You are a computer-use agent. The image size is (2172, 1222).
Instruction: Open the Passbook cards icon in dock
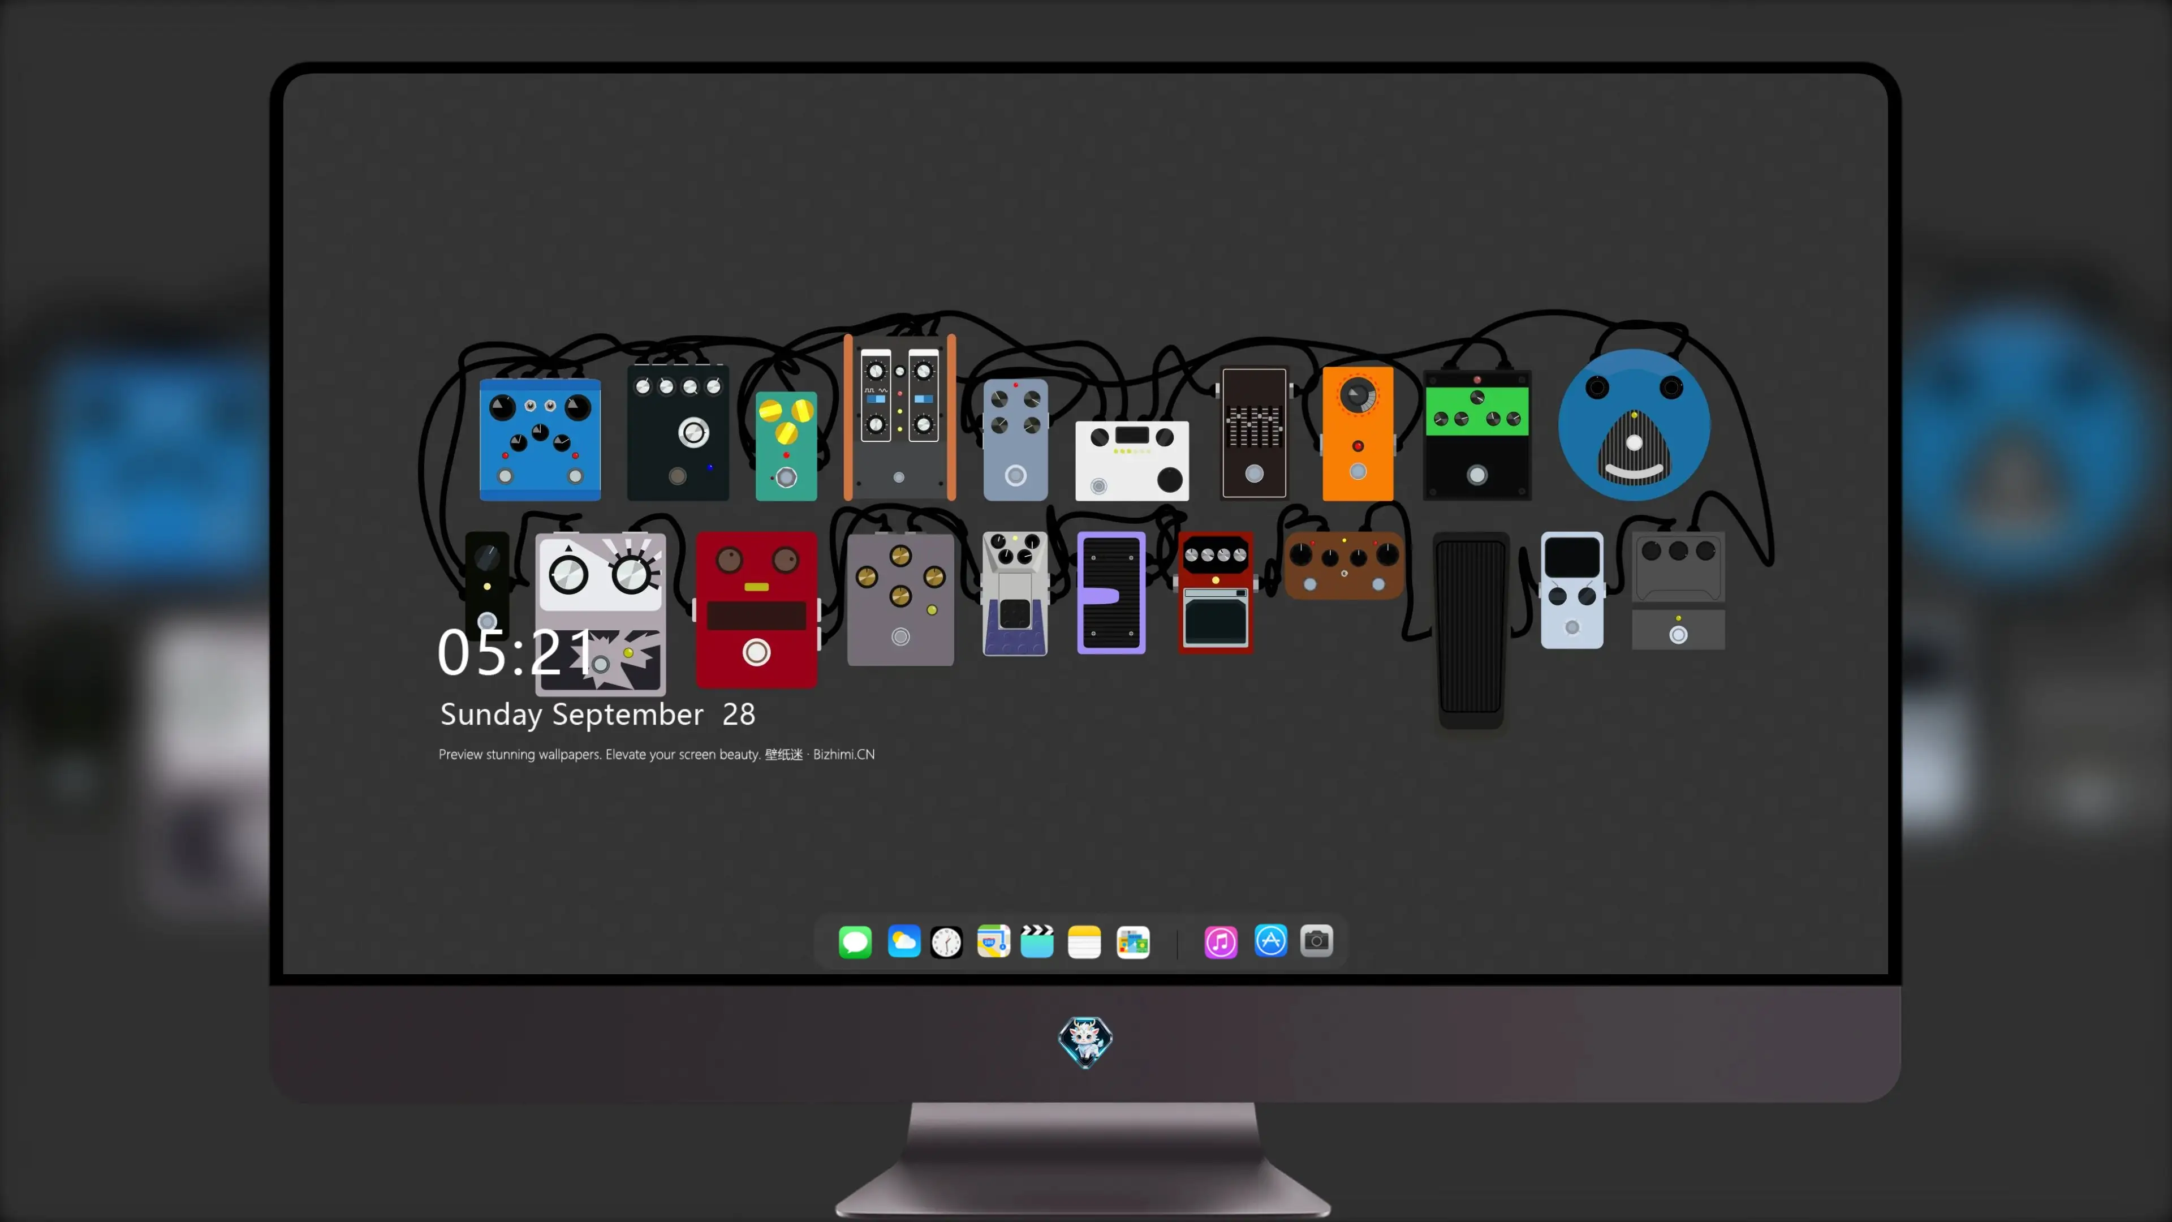pyautogui.click(x=1133, y=941)
